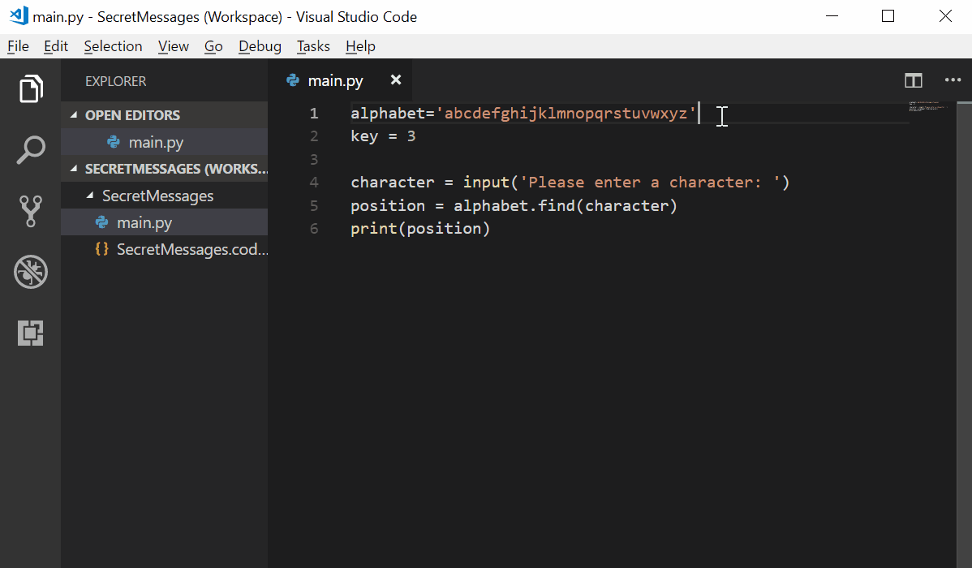This screenshot has height=568, width=972.
Task: Click the OPEN EDITORS header text
Action: point(132,115)
